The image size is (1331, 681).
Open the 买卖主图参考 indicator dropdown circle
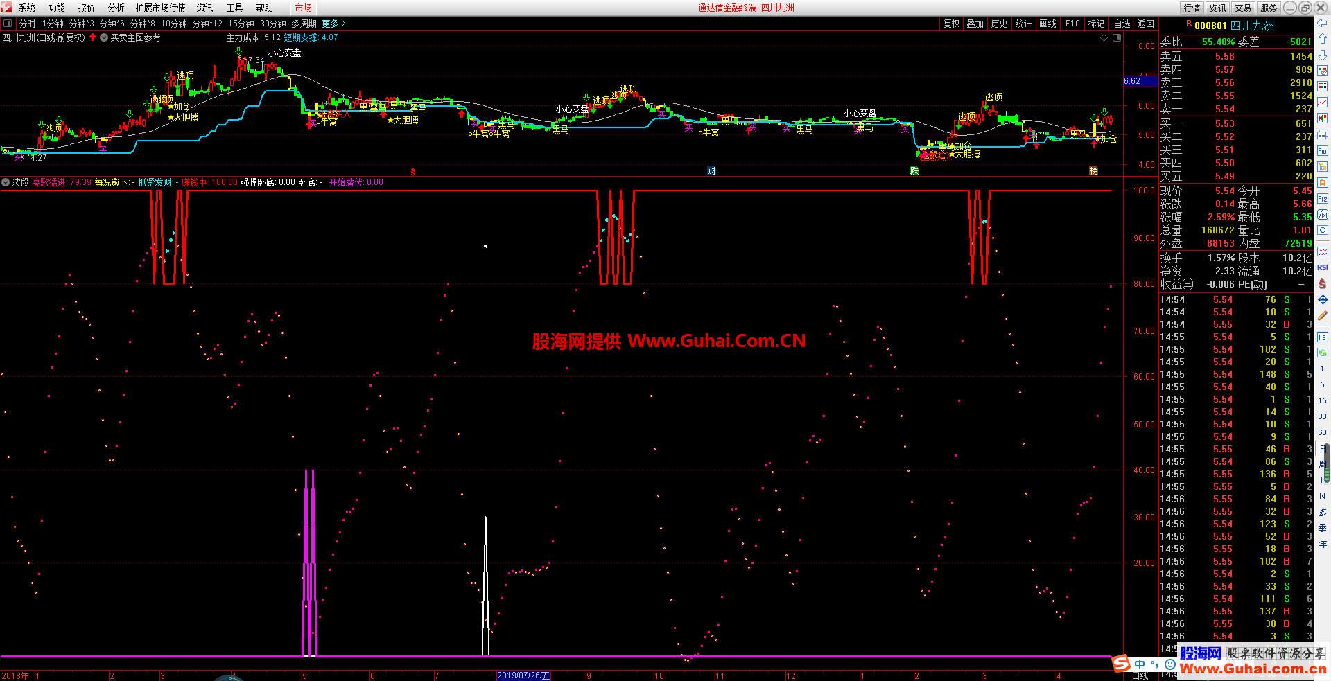pyautogui.click(x=104, y=37)
